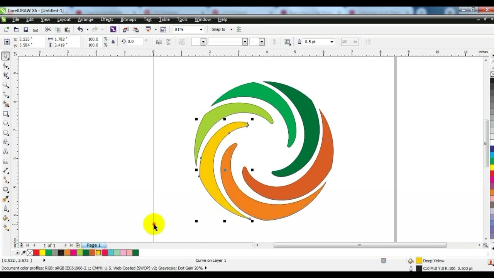Viewport: 494px width, 278px height.
Task: Select the Smart Fill tool
Action: pyautogui.click(x=6, y=104)
